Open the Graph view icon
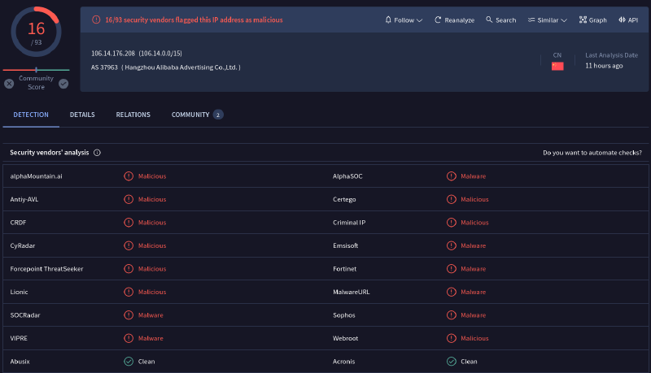Viewport: 651px width, 373px height. click(x=583, y=20)
